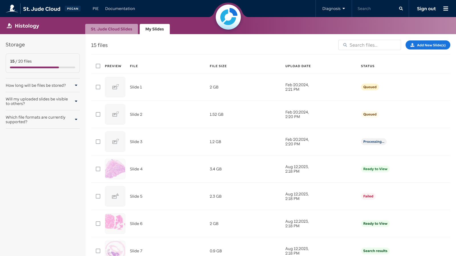The height and width of the screenshot is (256, 456).
Task: Switch to the St. Jude Cloud Slides tab
Action: [111, 29]
